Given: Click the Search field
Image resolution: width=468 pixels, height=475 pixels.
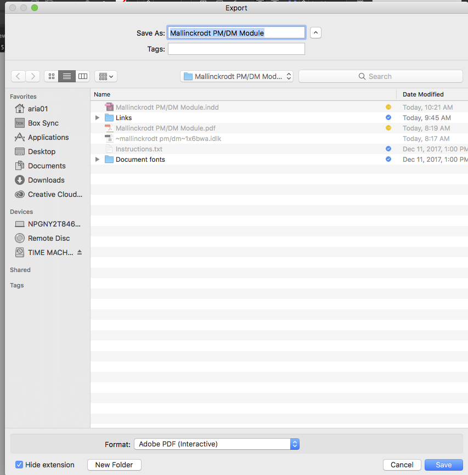Looking at the screenshot, I should pyautogui.click(x=381, y=76).
